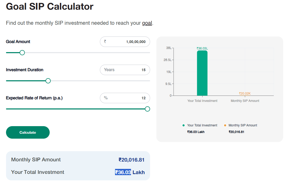The width and height of the screenshot is (285, 184).
Task: Toggle the orange Monthly SIP Amount legend dot
Action: click(225, 125)
